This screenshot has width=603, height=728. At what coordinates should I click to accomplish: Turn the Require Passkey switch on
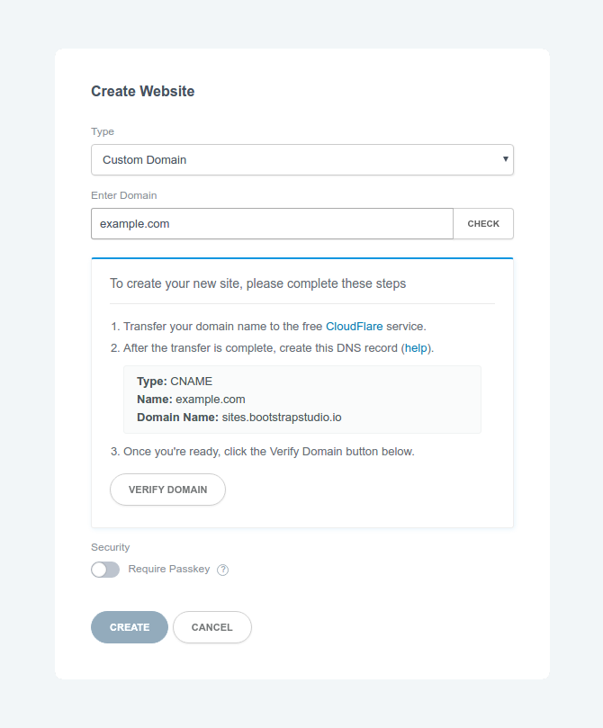click(105, 570)
